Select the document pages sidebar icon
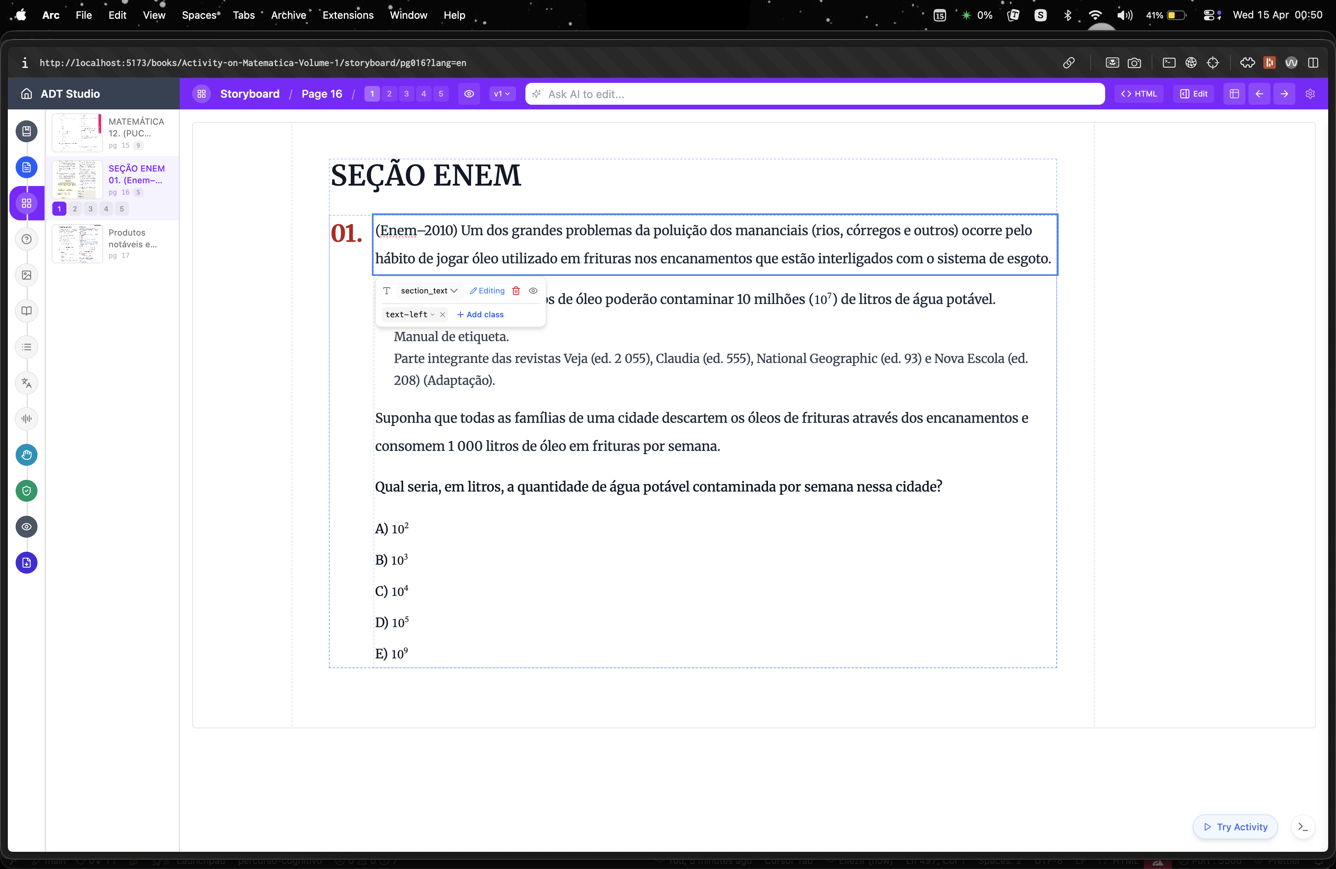 (x=27, y=167)
